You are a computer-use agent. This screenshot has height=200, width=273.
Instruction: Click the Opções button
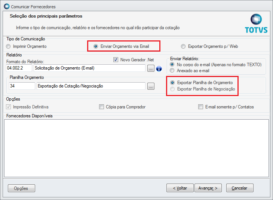pos(21,188)
